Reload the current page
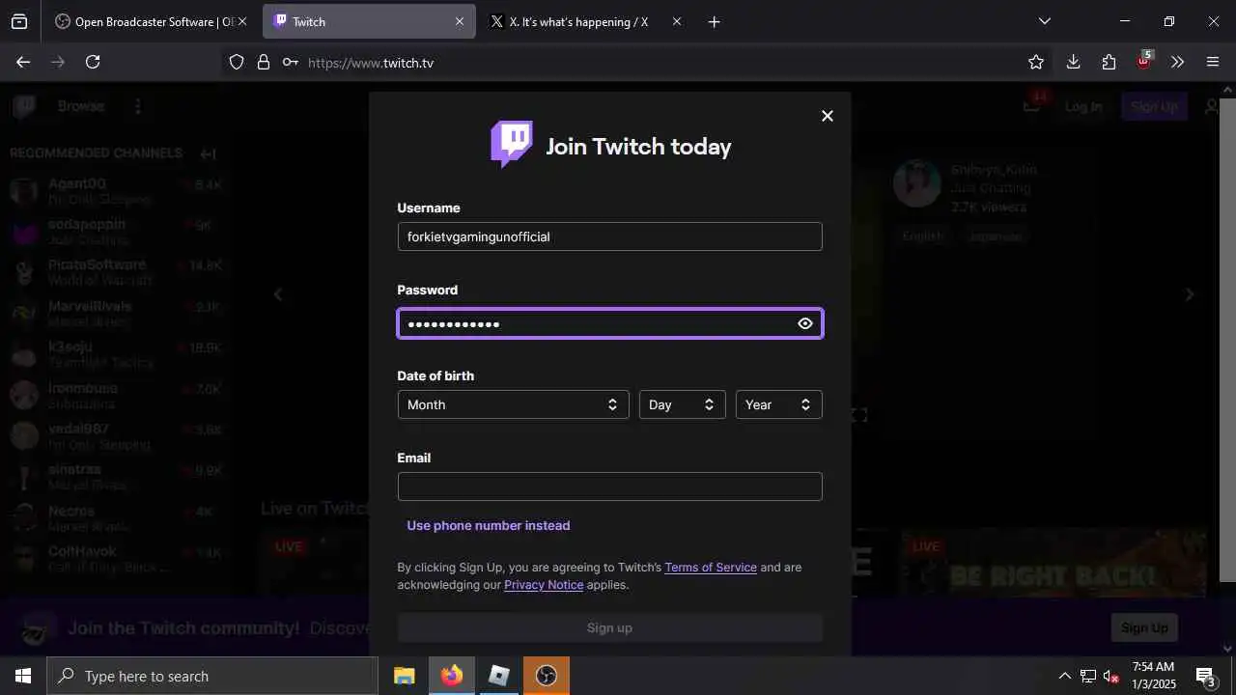Image resolution: width=1236 pixels, height=695 pixels. coord(93,62)
